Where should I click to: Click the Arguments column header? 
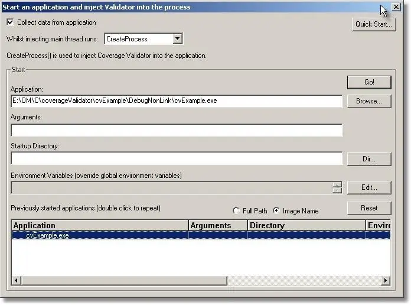point(218,225)
